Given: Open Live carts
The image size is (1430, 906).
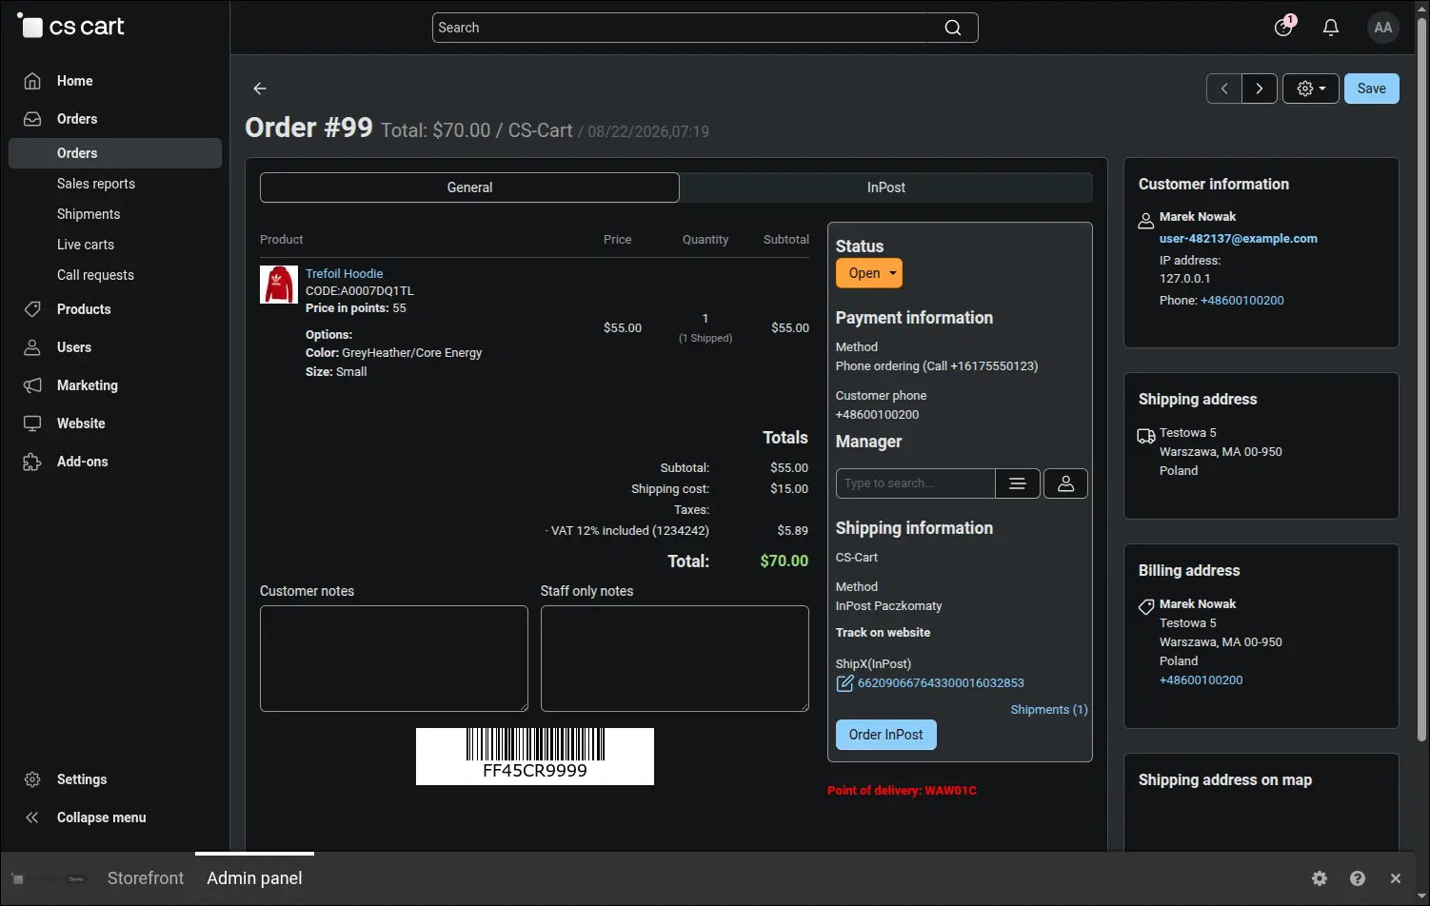Looking at the screenshot, I should [x=86, y=245].
